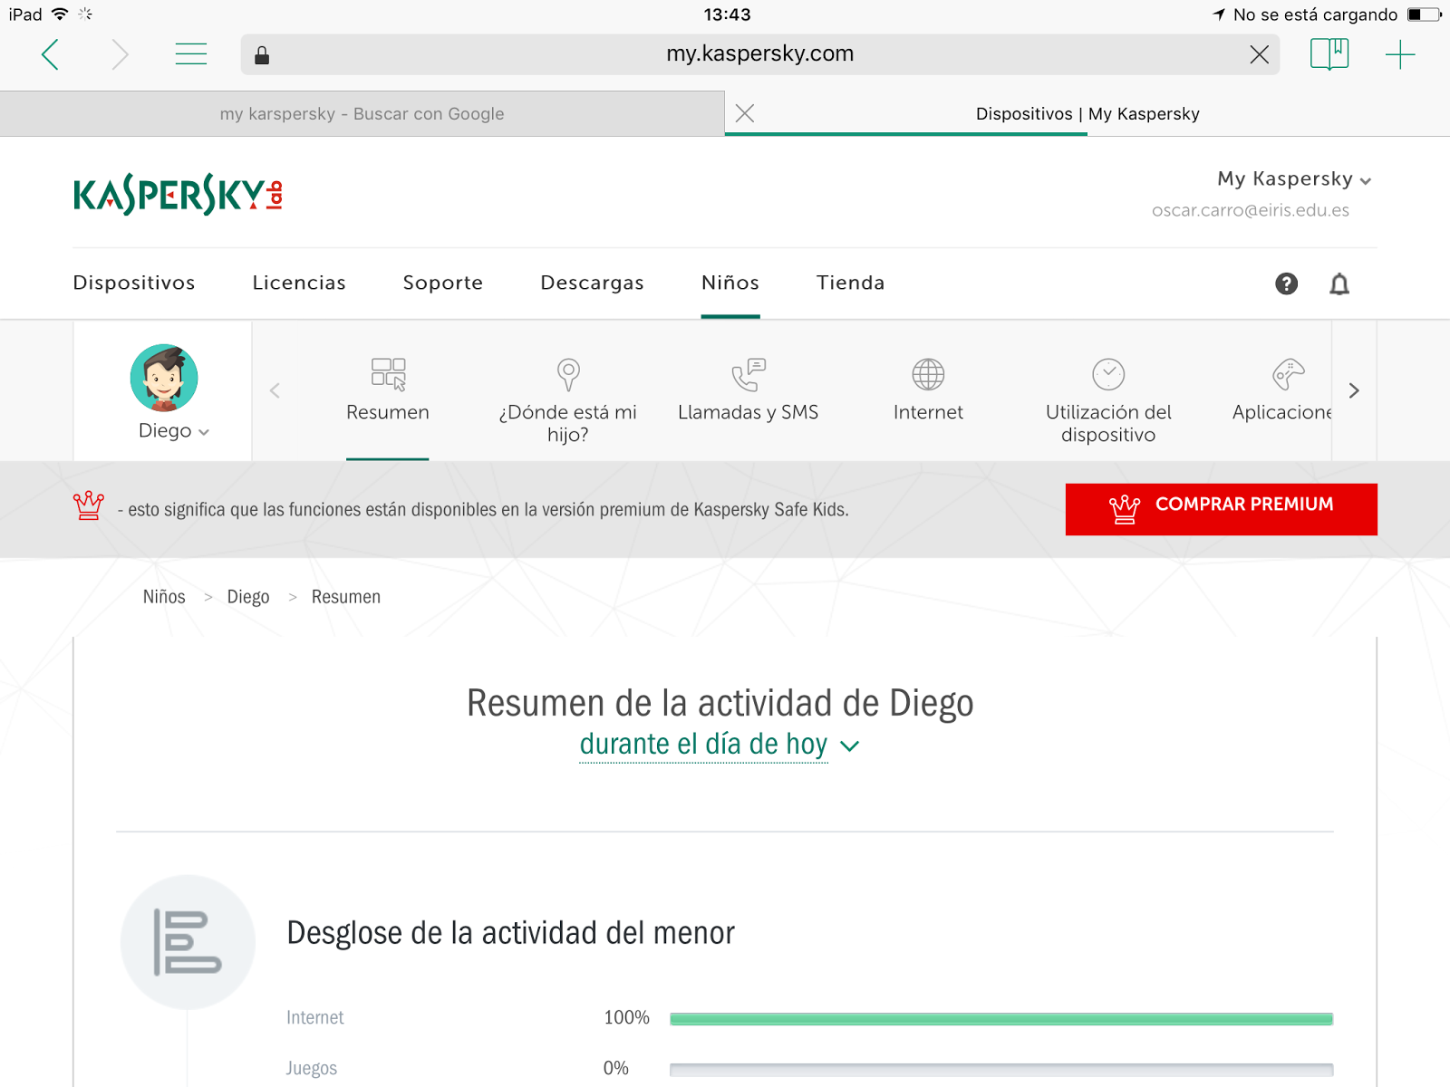This screenshot has width=1450, height=1087.
Task: Click the 'Resumen de la actividad de Diego' heading
Action: click(x=720, y=703)
